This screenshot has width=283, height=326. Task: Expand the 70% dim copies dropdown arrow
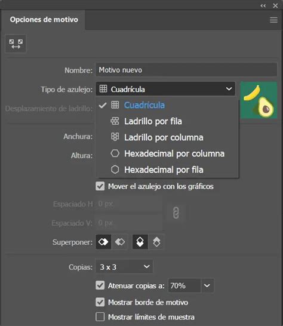207,285
